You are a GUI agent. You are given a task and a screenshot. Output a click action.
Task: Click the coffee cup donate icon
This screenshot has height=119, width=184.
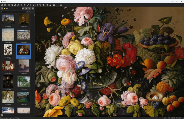point(50,5)
